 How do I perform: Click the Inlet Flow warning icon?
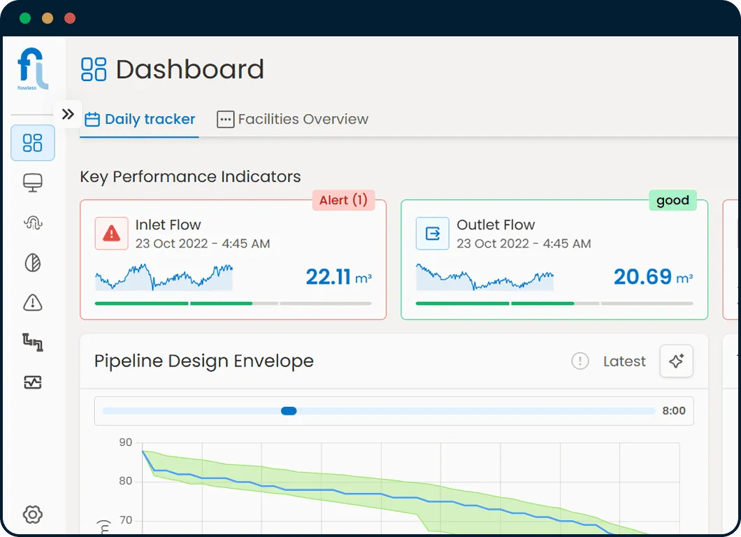(111, 234)
